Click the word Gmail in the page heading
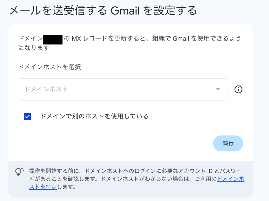Screen dimensions: 269x201 125,11
